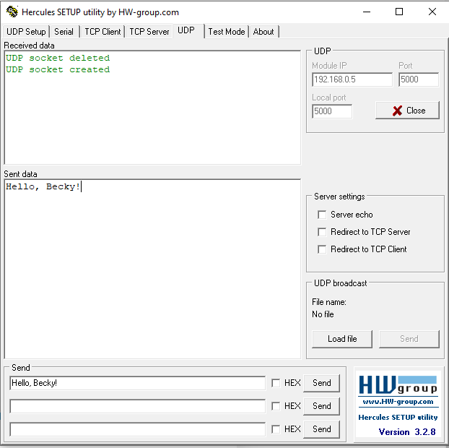Open the TCP Client tab
The image size is (449, 448).
tap(103, 32)
